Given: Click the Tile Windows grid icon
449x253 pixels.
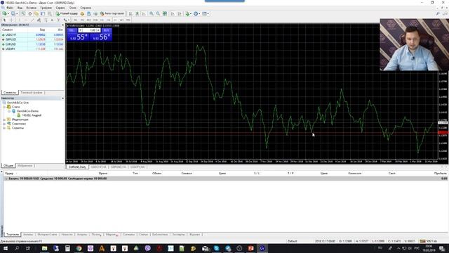Looking at the screenshot, I should 165,13.
